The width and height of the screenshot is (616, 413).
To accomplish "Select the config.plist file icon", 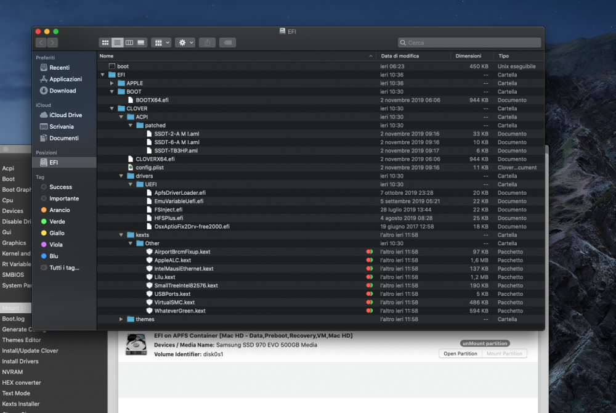I will point(131,168).
